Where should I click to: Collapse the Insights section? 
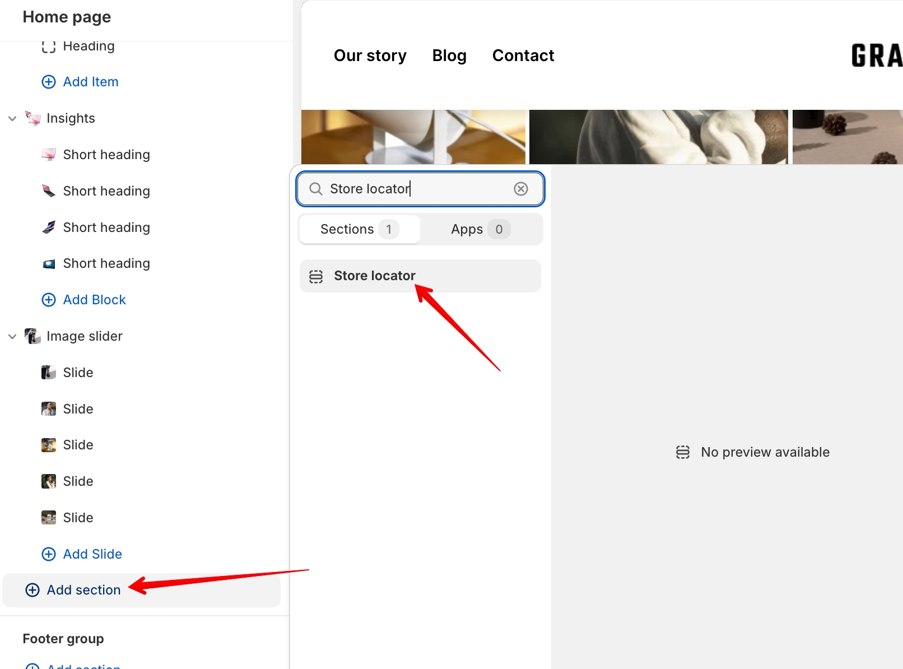(x=12, y=118)
